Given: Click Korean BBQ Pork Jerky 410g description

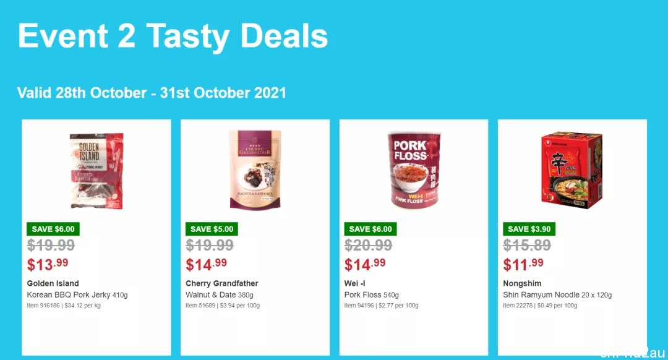Looking at the screenshot, I should tap(77, 295).
